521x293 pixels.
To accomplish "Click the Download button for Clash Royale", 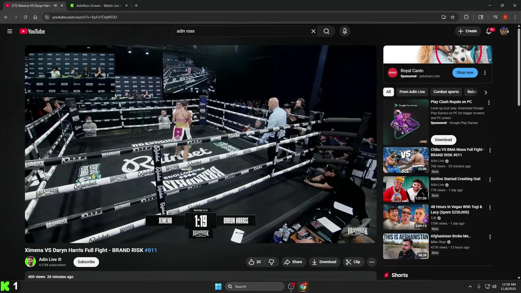I will (x=443, y=140).
